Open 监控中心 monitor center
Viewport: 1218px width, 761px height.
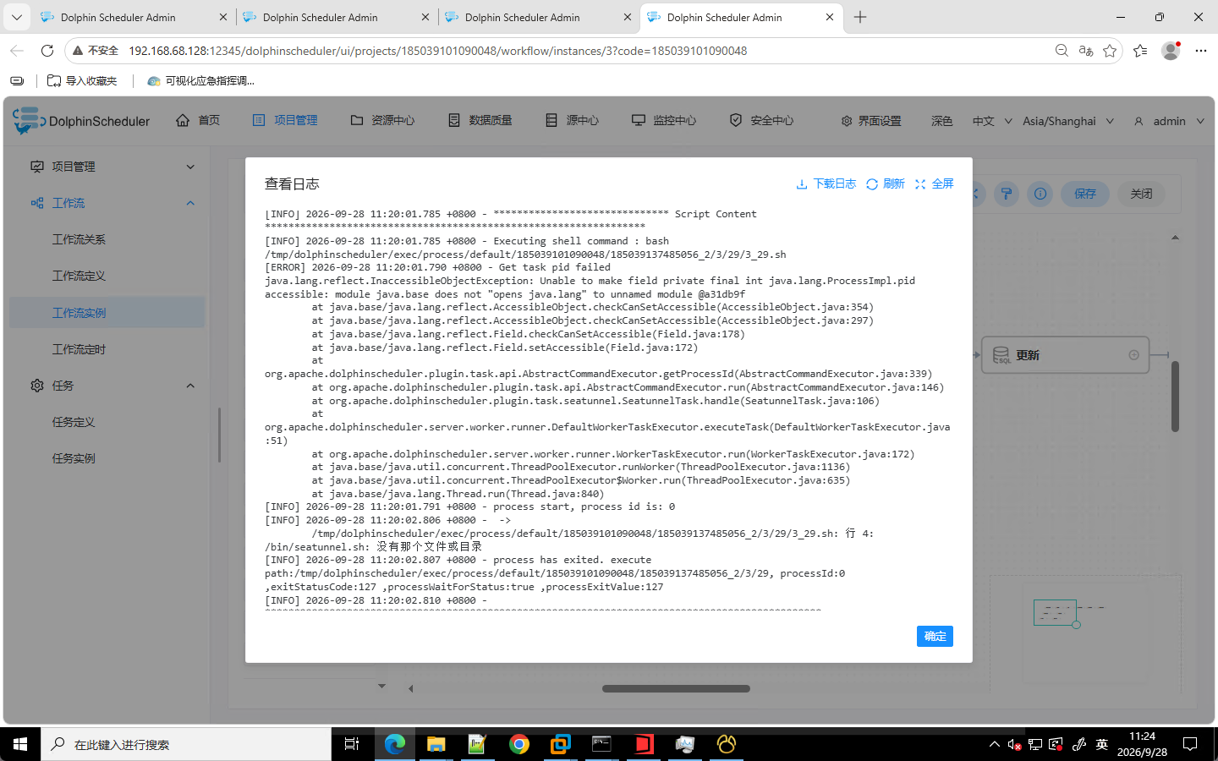tap(664, 121)
